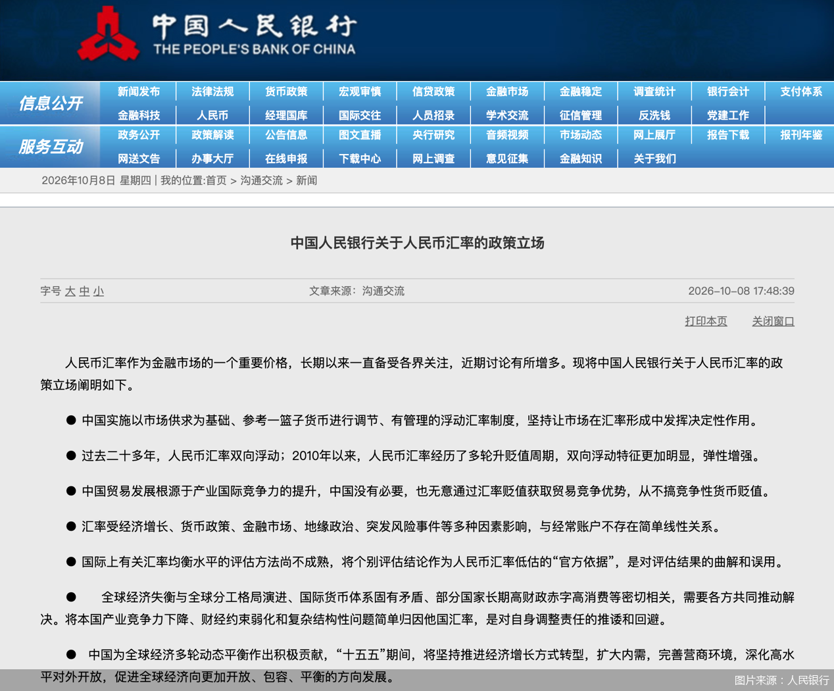Go to 经理国库 section
This screenshot has height=691, width=834.
click(x=286, y=115)
